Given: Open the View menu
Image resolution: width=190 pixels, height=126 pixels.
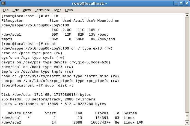Looking at the screenshot, I should click(x=27, y=10).
